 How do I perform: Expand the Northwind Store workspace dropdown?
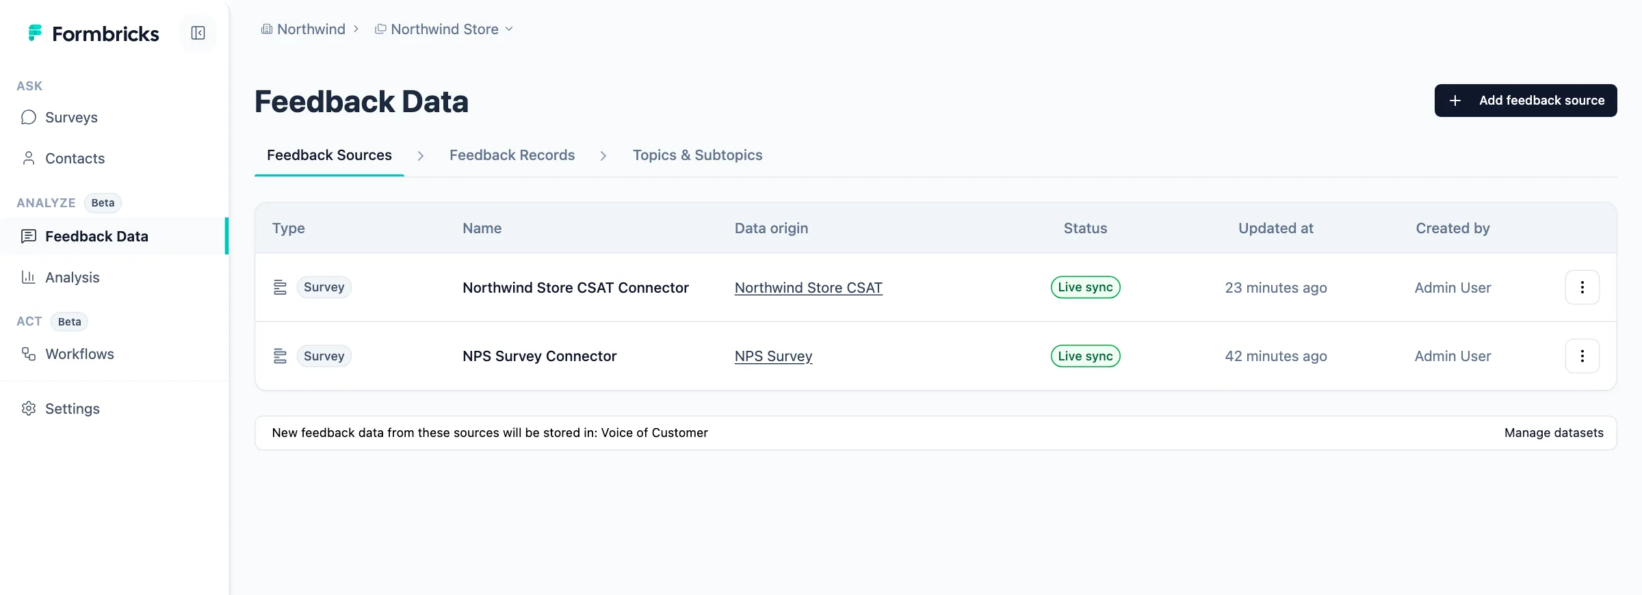click(x=509, y=29)
